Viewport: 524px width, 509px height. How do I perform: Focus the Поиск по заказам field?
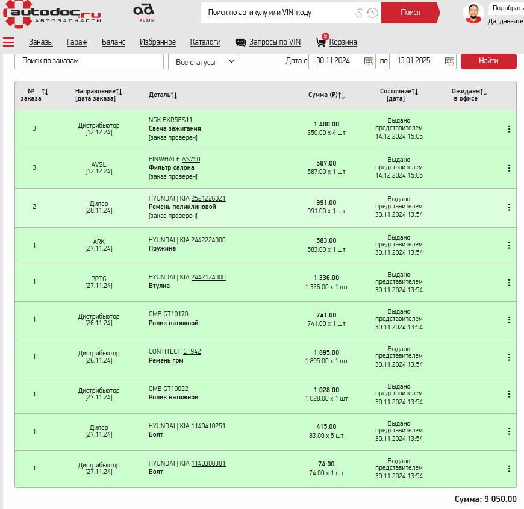coord(89,61)
